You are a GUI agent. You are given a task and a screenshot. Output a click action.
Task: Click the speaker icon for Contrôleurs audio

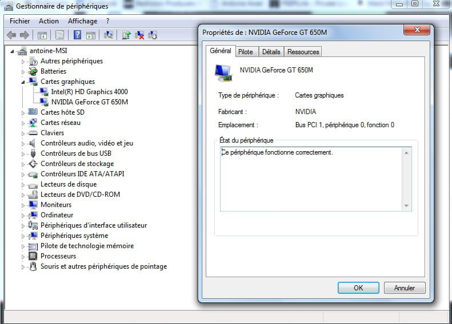tap(33, 143)
